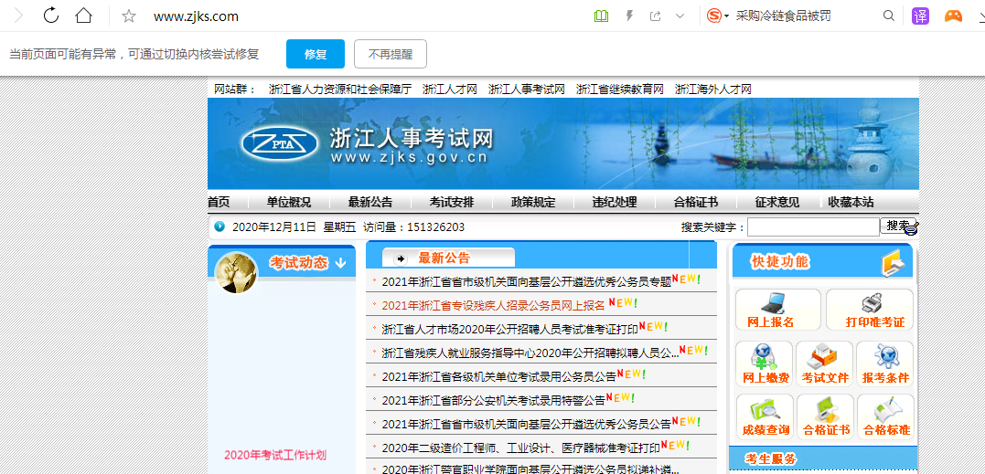The height and width of the screenshot is (474, 985).
Task: Open 征求意见 navigation item
Action: [777, 202]
